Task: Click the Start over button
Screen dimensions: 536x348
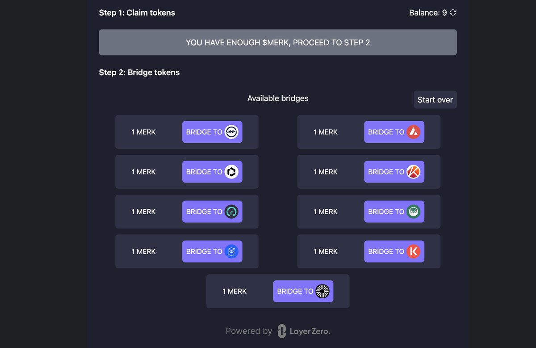Action: [435, 100]
